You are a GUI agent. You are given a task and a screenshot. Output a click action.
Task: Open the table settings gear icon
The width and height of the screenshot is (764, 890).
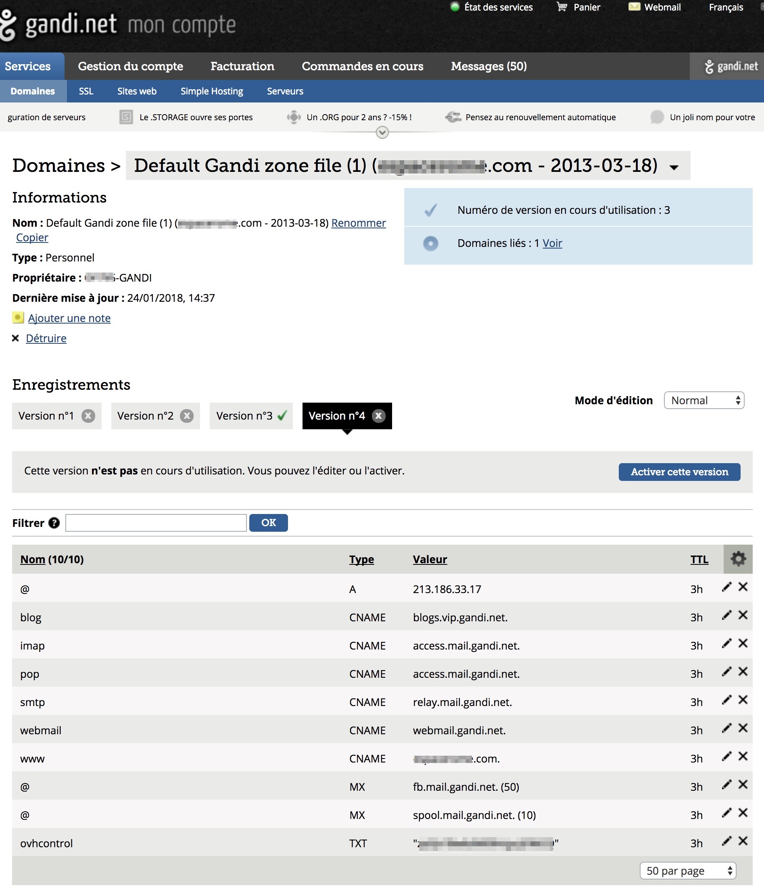(738, 559)
